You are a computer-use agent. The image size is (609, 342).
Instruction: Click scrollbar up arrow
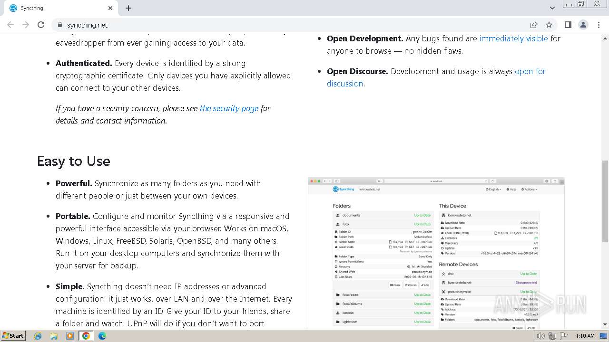(x=605, y=38)
